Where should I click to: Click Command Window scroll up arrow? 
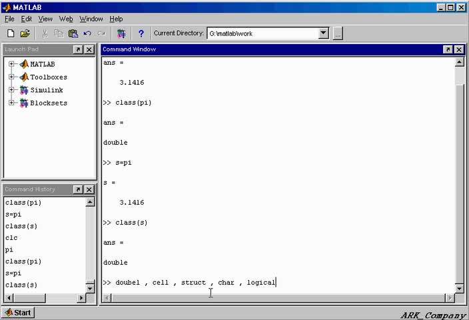pos(459,62)
